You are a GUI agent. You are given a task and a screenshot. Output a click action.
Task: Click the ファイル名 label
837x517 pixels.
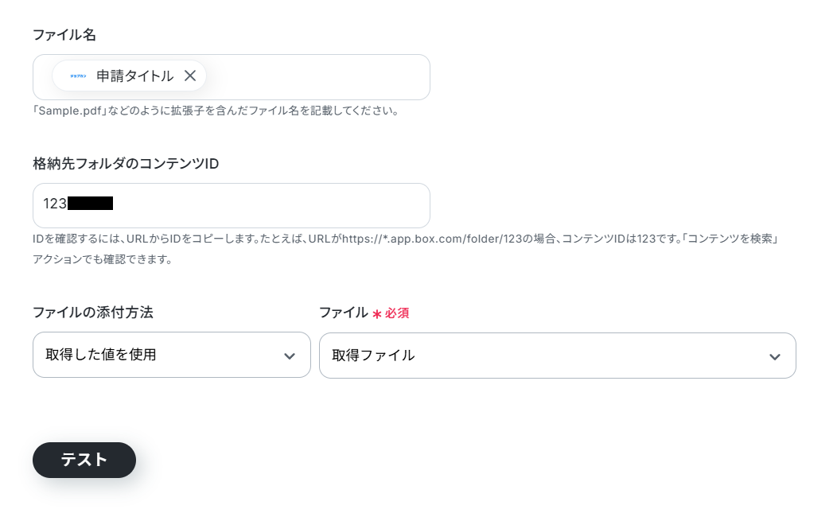pos(64,35)
